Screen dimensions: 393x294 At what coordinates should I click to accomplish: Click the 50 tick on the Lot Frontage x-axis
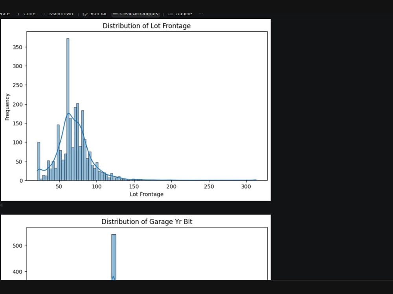coord(59,187)
